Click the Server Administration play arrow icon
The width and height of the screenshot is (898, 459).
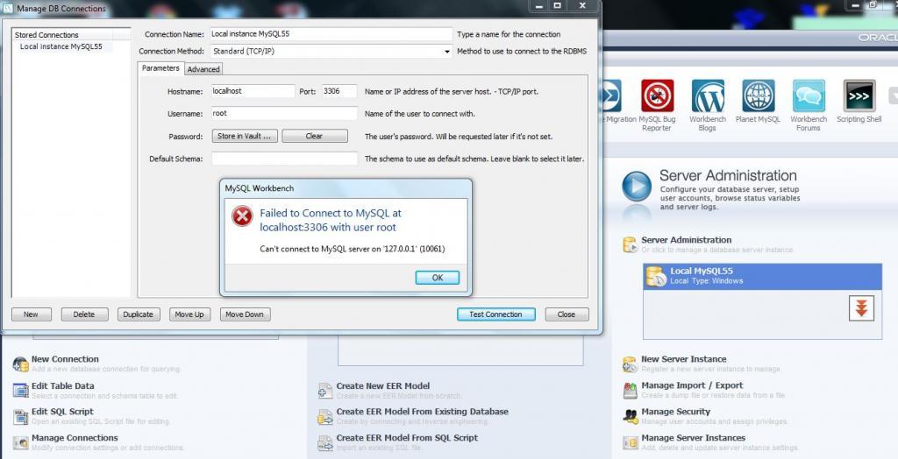pyautogui.click(x=637, y=187)
